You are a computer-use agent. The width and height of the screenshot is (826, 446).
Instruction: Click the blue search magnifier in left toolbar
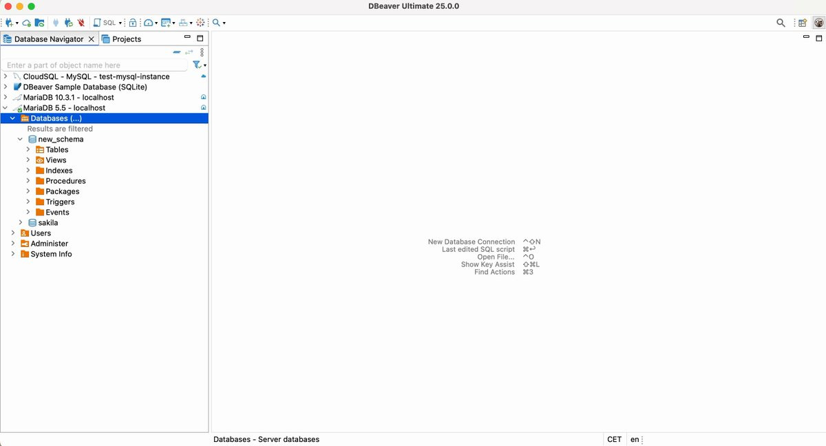pyautogui.click(x=216, y=23)
